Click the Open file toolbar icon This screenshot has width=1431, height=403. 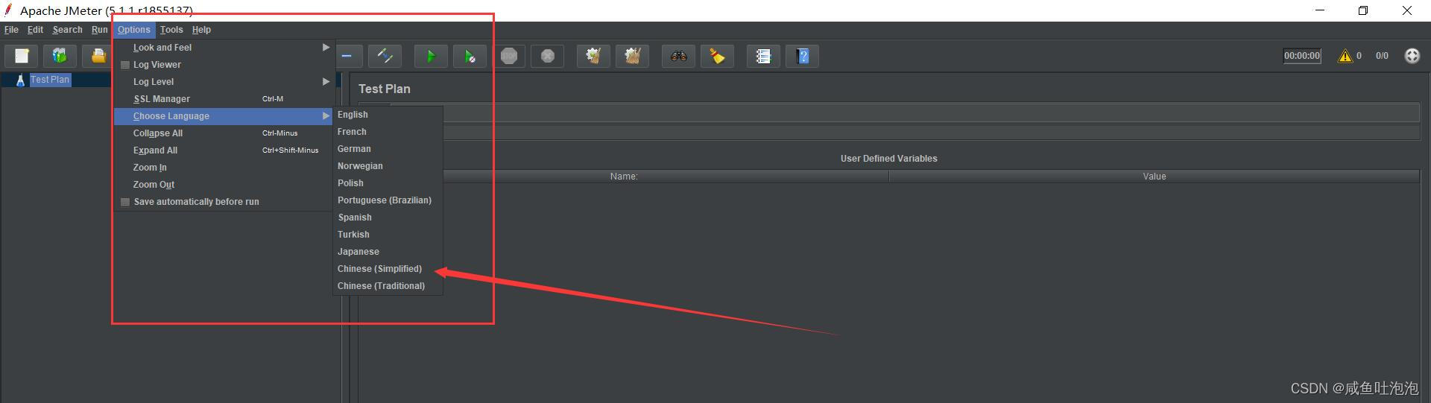(98, 56)
